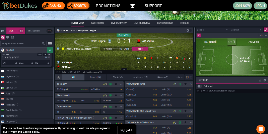Open the trophy tournaments icon
Image resolution: width=268 pixels, height=134 pixels.
[x=132, y=6]
